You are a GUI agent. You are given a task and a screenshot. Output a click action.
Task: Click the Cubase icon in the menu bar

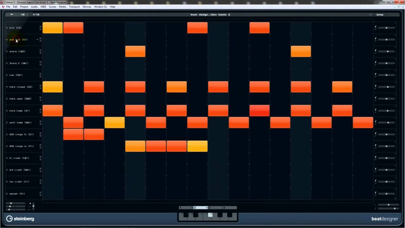[x=3, y=7]
